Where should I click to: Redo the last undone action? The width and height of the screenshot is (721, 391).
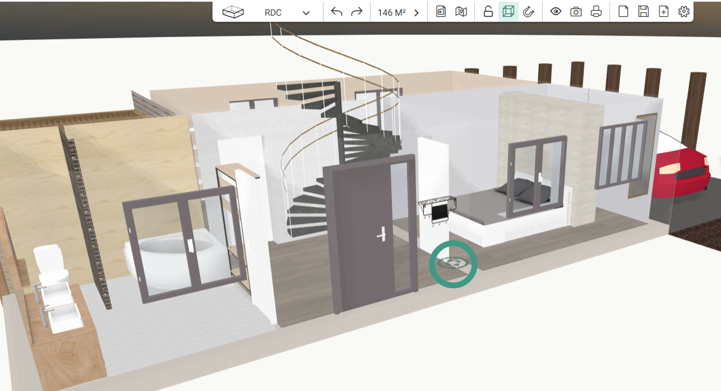[x=356, y=12]
